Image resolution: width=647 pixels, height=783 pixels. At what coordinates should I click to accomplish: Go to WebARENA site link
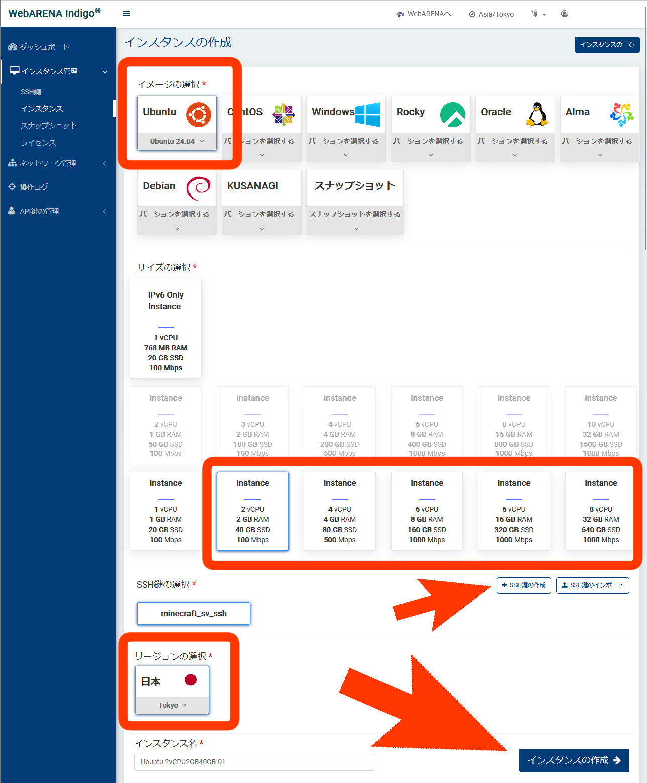424,14
